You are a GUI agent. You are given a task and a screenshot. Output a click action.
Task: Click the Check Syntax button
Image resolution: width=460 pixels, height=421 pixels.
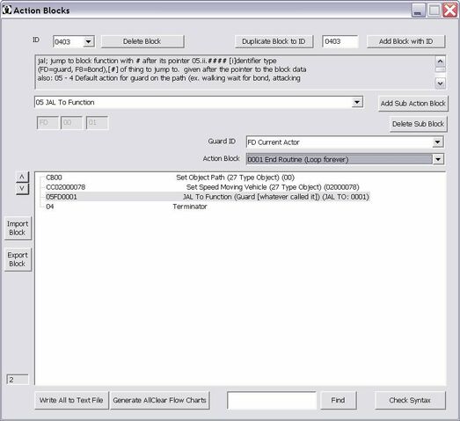(x=410, y=400)
